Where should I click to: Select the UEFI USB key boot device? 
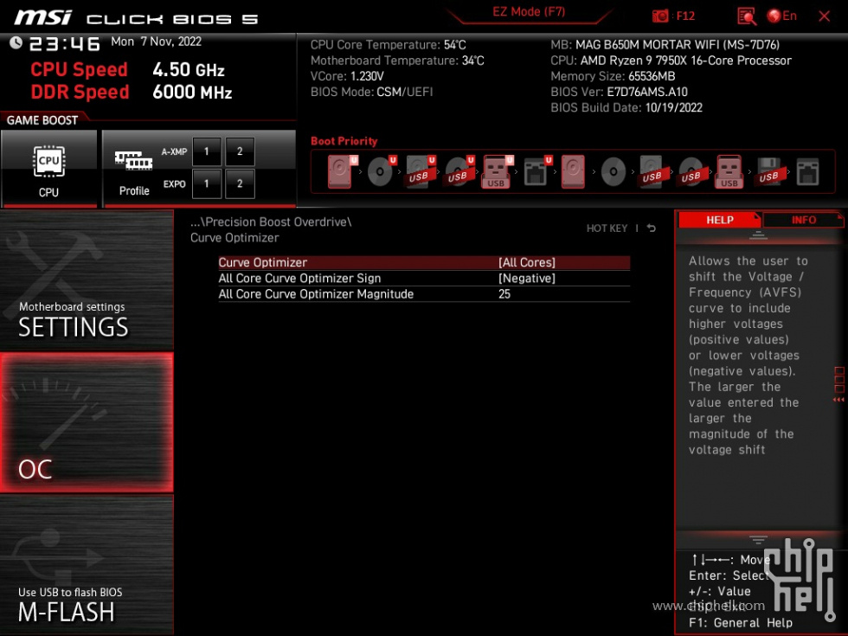(x=497, y=172)
